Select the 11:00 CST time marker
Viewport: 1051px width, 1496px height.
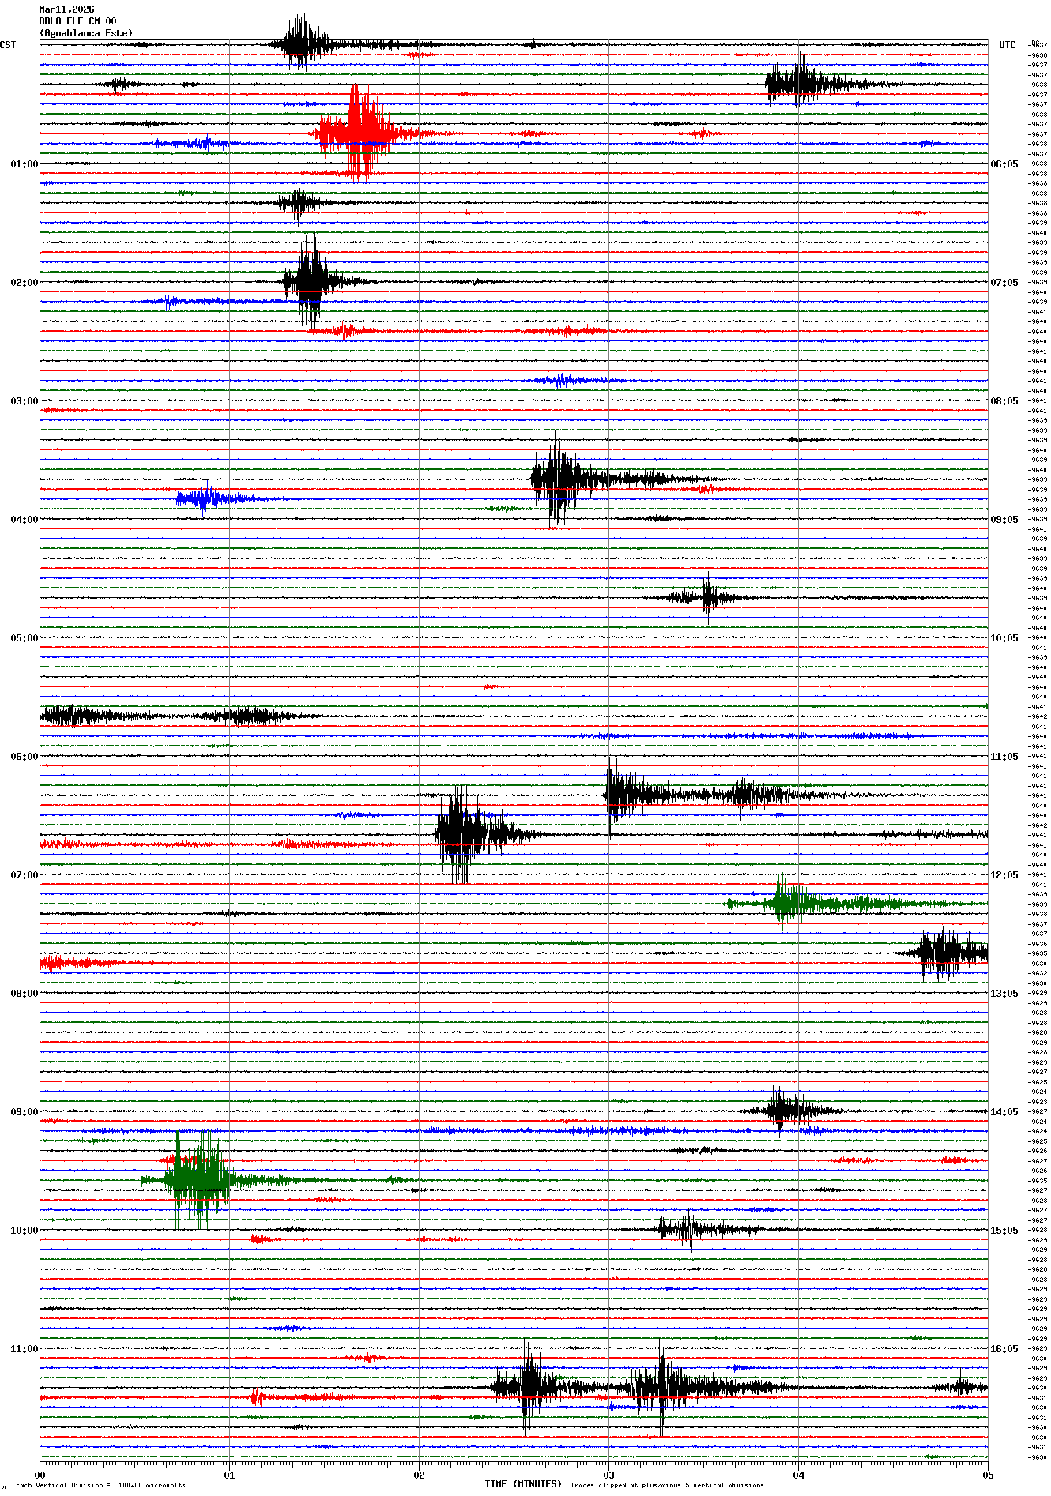[24, 1349]
